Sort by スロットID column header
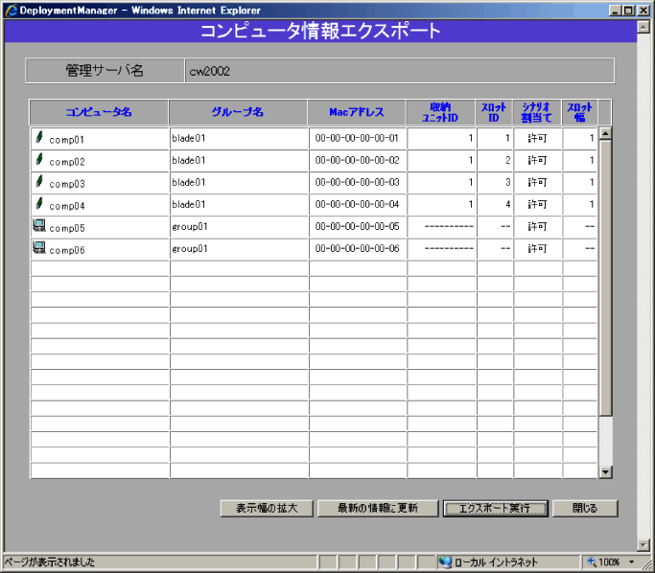Viewport: 655px width, 573px height. click(x=494, y=112)
